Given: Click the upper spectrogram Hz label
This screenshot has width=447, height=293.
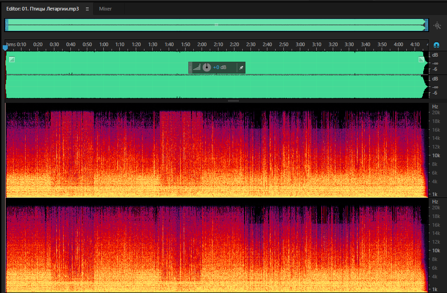Looking at the screenshot, I should coord(435,107).
